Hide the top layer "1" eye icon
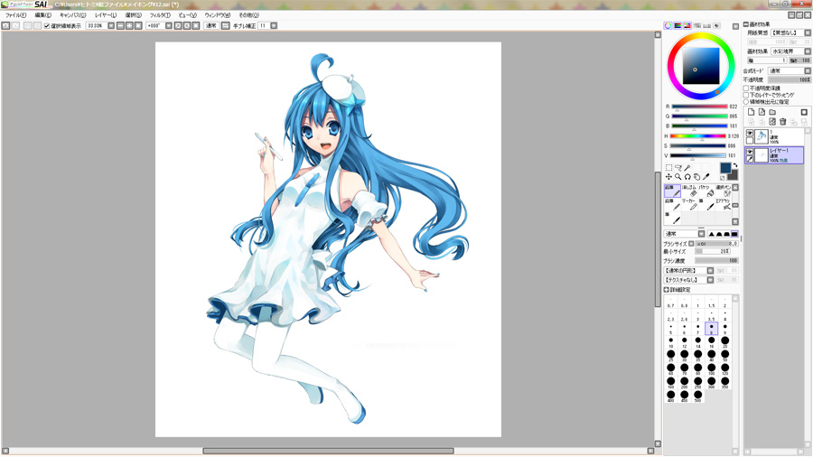Screen dimensions: 813x457 [x=750, y=133]
